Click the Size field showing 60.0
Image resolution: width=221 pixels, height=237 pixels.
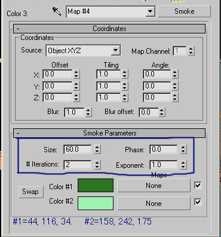pyautogui.click(x=78, y=149)
